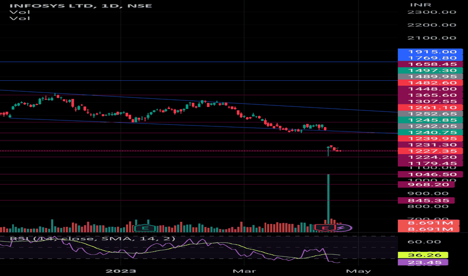The width and height of the screenshot is (468, 276).
Task: Click the 1046.50 price label
Action: click(x=430, y=175)
